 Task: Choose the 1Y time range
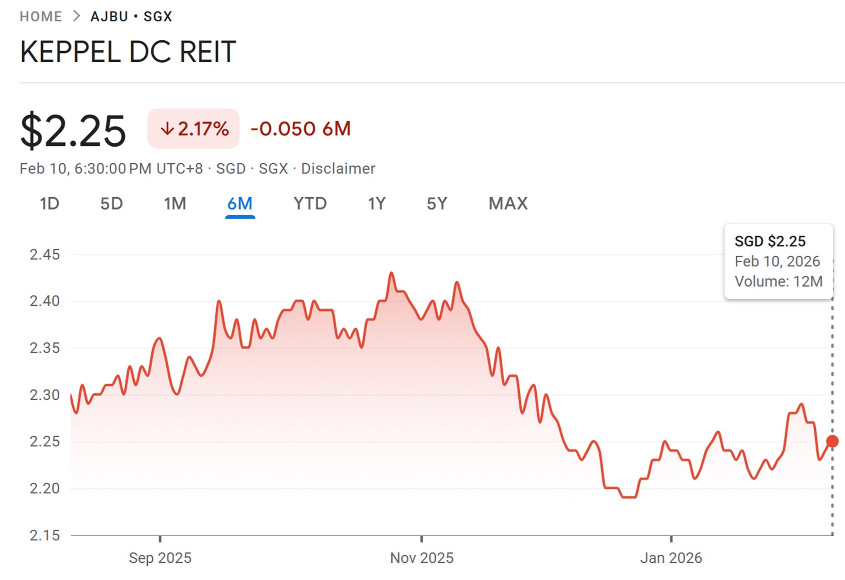(377, 204)
